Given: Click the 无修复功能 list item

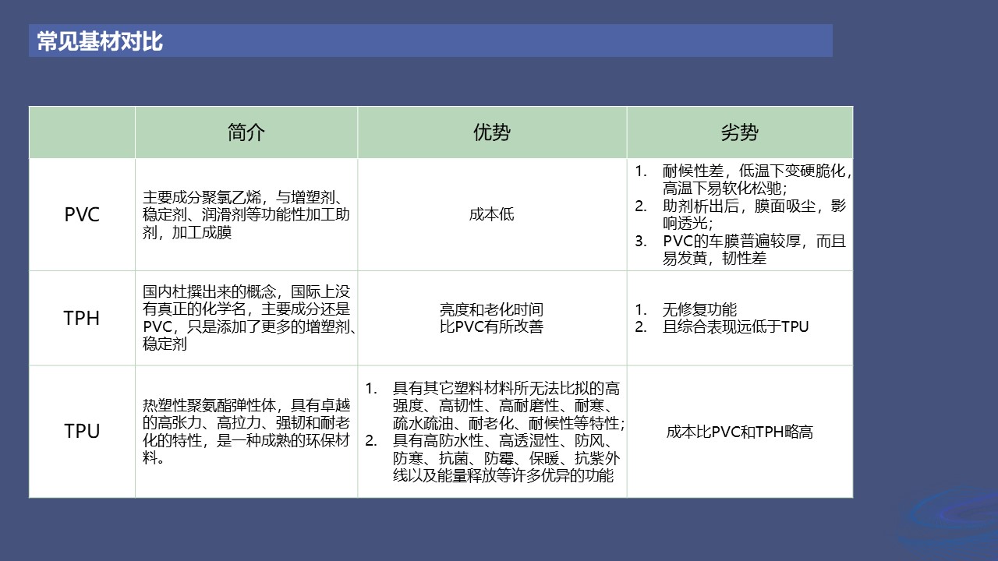Looking at the screenshot, I should tap(699, 310).
